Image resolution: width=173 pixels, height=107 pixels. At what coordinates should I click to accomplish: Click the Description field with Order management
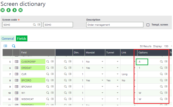coord(115,25)
